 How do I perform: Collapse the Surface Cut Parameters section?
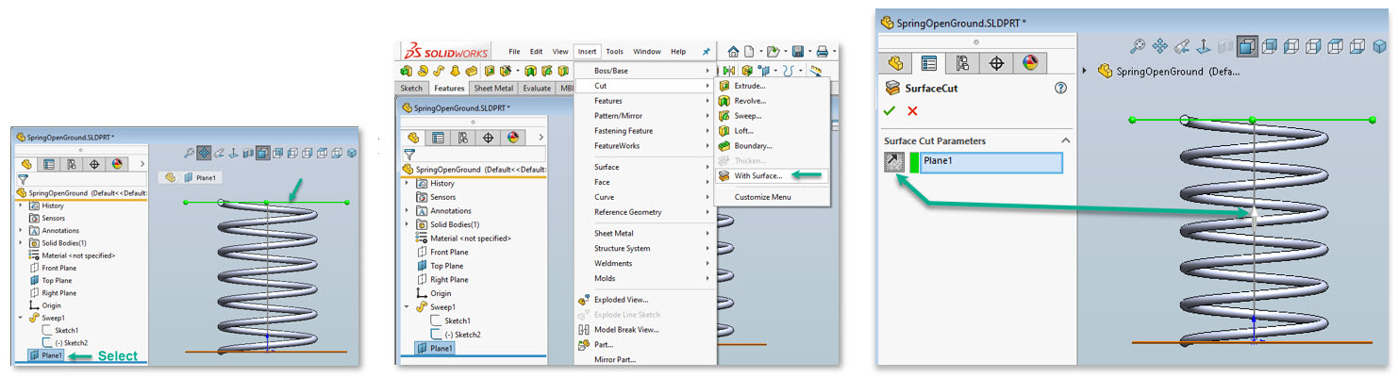[1066, 140]
